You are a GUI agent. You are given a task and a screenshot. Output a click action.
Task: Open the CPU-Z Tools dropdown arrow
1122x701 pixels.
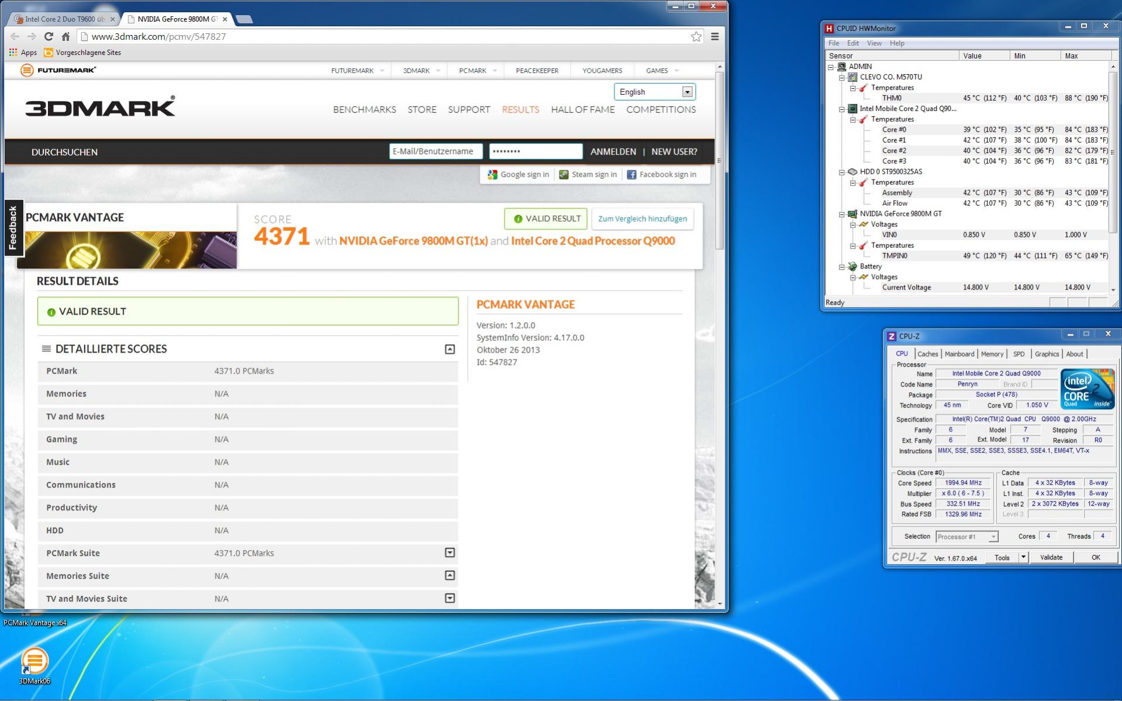[1023, 557]
